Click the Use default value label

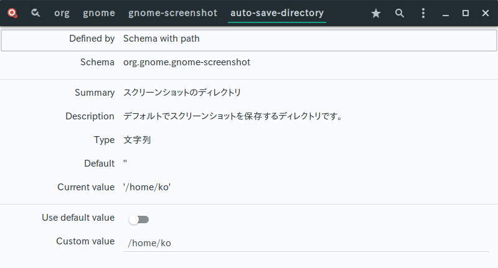point(78,218)
